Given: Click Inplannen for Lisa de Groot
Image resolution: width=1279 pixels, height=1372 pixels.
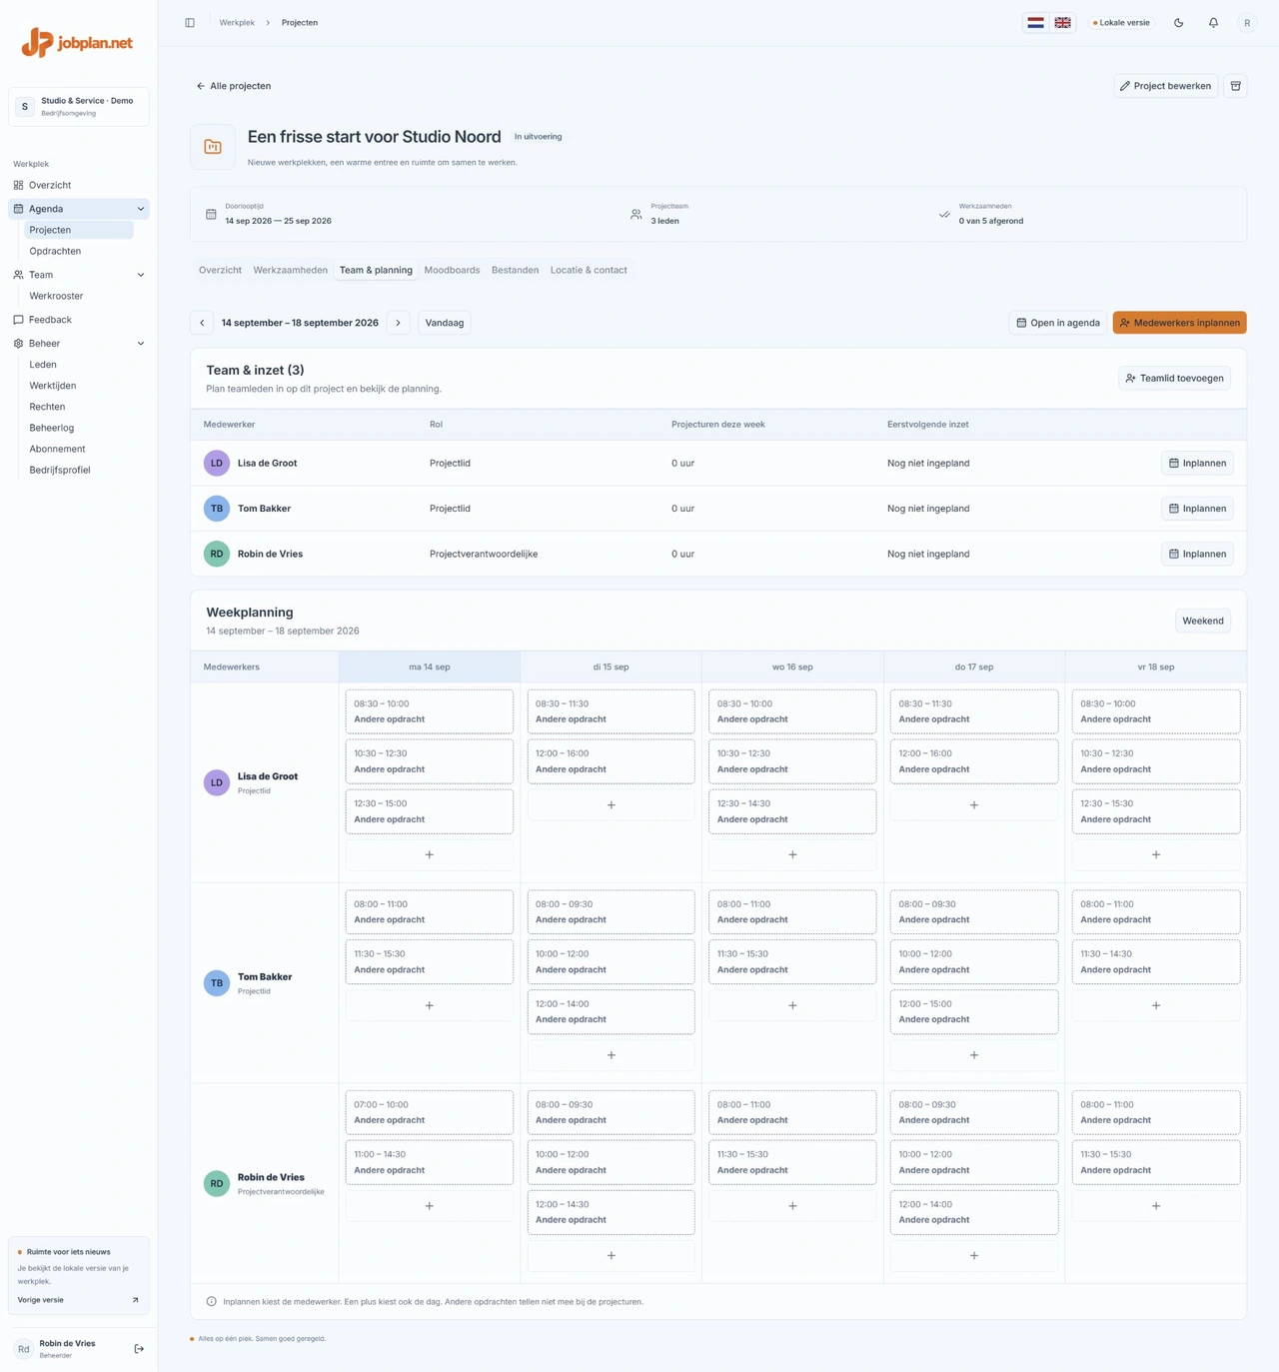Looking at the screenshot, I should click(1197, 463).
